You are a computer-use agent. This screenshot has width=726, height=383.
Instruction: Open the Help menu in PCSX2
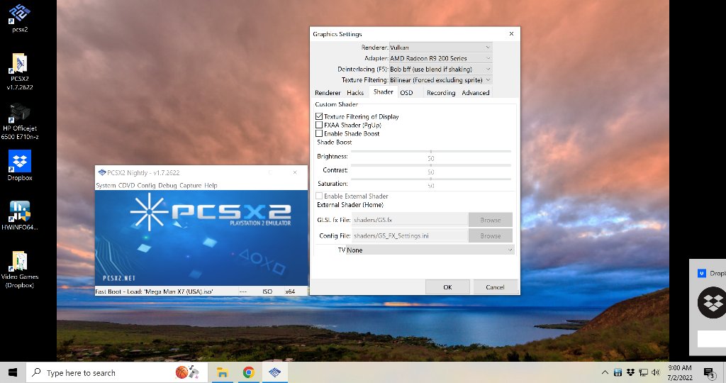[x=211, y=185]
